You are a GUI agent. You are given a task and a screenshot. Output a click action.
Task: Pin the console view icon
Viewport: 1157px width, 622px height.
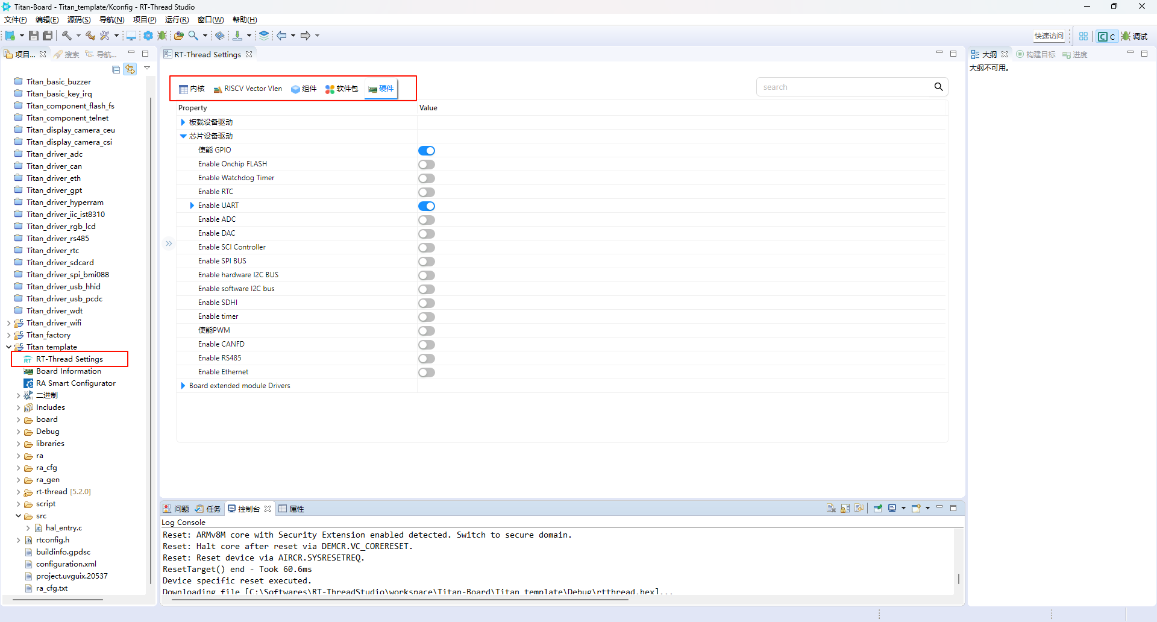878,509
